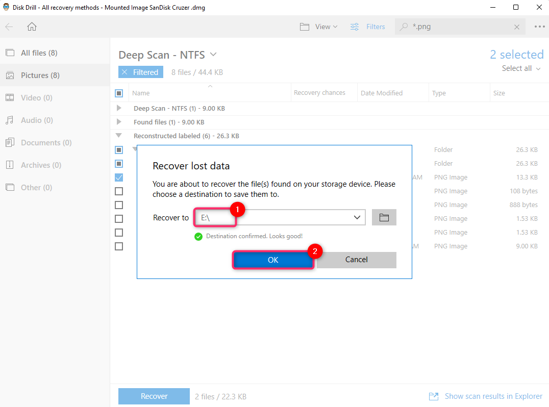Open the home screen icon
Screen dimensions: 549x407
(x=32, y=27)
